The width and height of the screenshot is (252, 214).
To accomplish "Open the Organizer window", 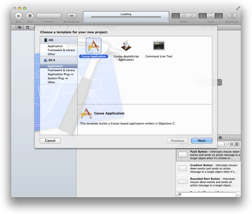I will click(232, 16).
